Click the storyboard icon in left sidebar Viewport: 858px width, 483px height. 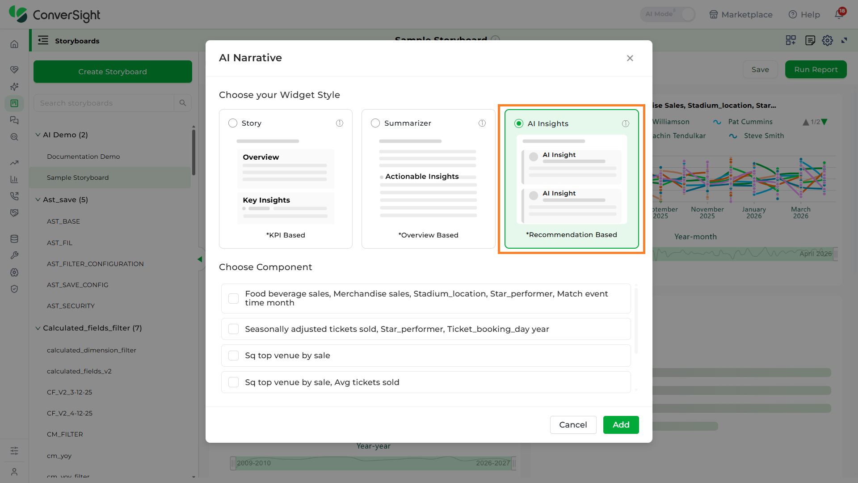[x=14, y=103]
